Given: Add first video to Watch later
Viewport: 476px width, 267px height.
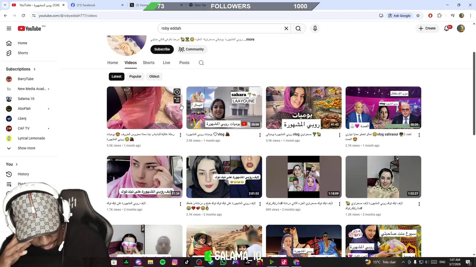Looking at the screenshot, I should pos(177,92).
